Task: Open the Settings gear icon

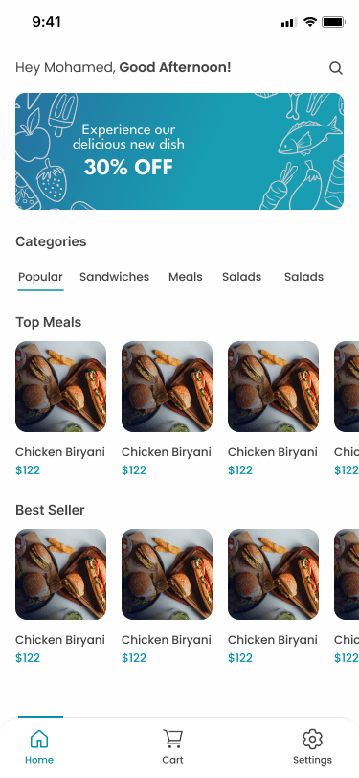Action: click(312, 739)
